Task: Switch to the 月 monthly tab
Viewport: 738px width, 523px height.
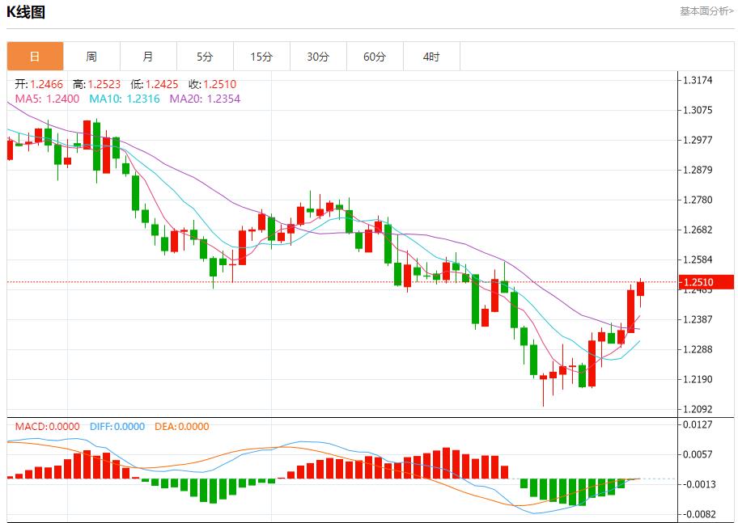Action: coord(148,57)
